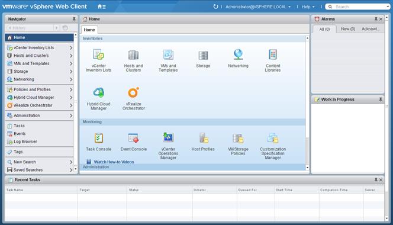Expand Saved Searches chevron in Navigator
The width and height of the screenshot is (393, 225).
click(x=71, y=170)
